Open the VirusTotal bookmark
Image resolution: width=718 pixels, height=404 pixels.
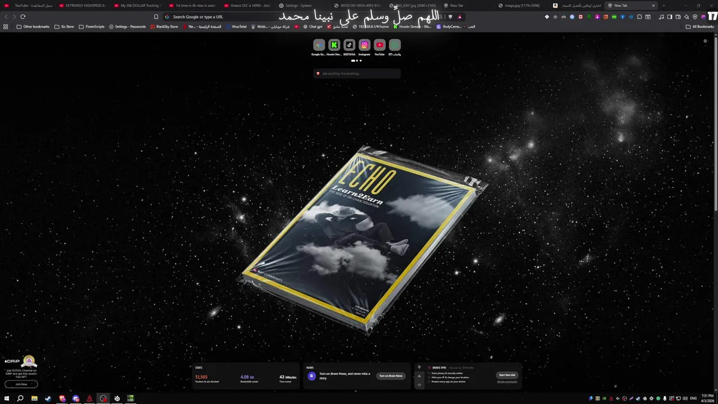pos(236,26)
